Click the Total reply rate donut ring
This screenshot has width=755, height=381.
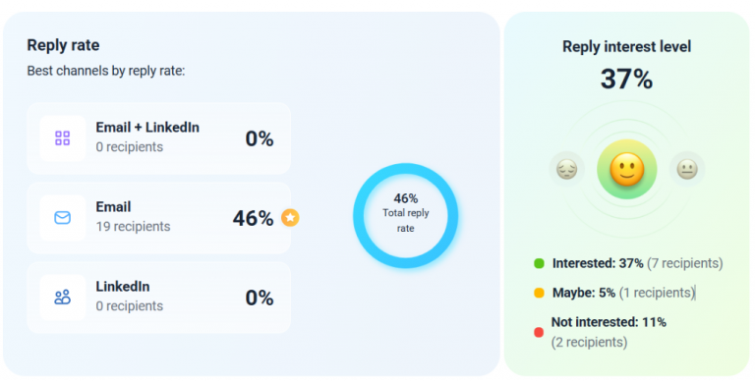405,215
